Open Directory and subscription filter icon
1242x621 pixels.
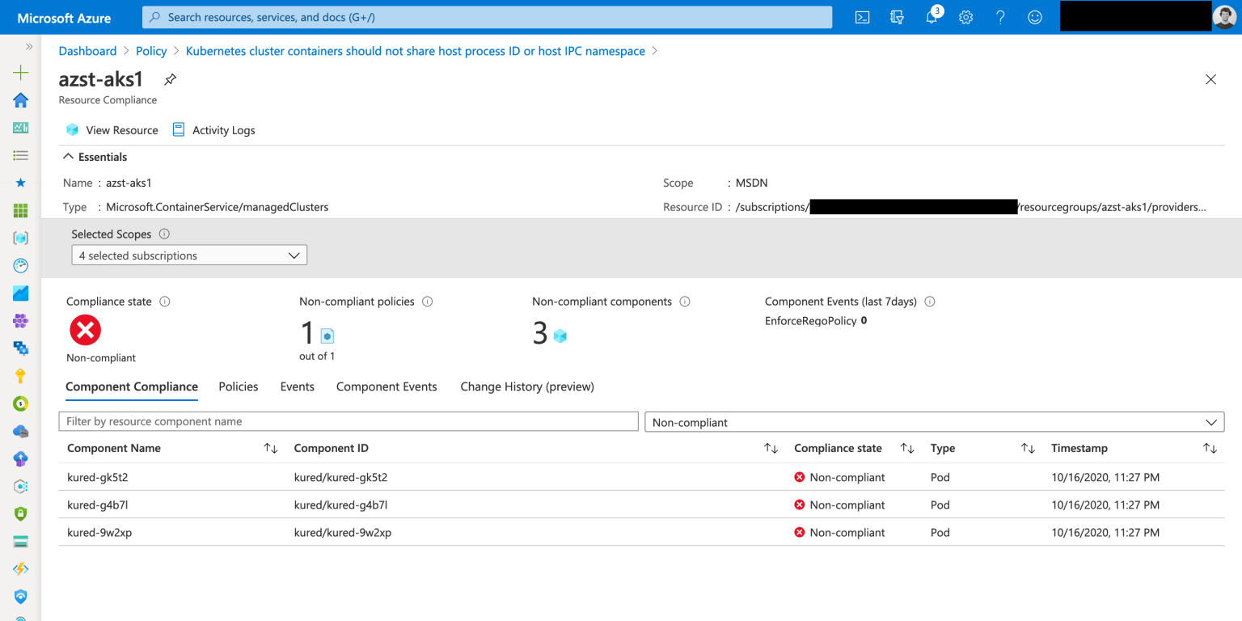coord(897,17)
